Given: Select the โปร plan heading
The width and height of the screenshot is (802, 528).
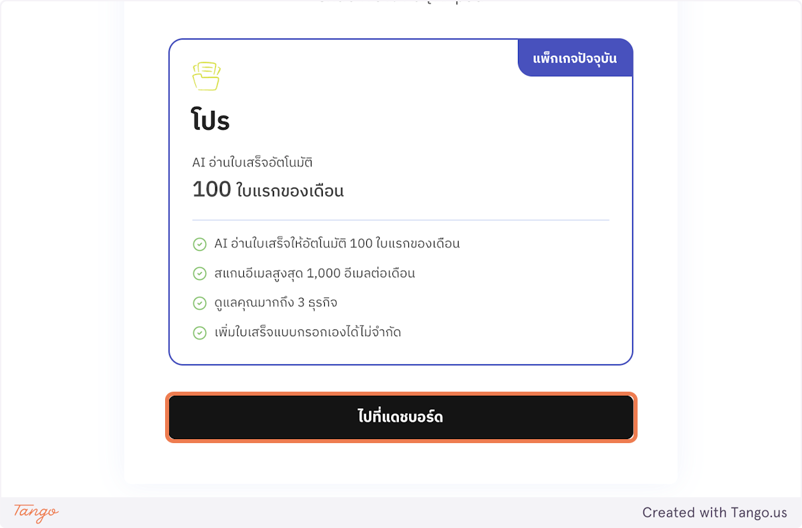Looking at the screenshot, I should (211, 120).
